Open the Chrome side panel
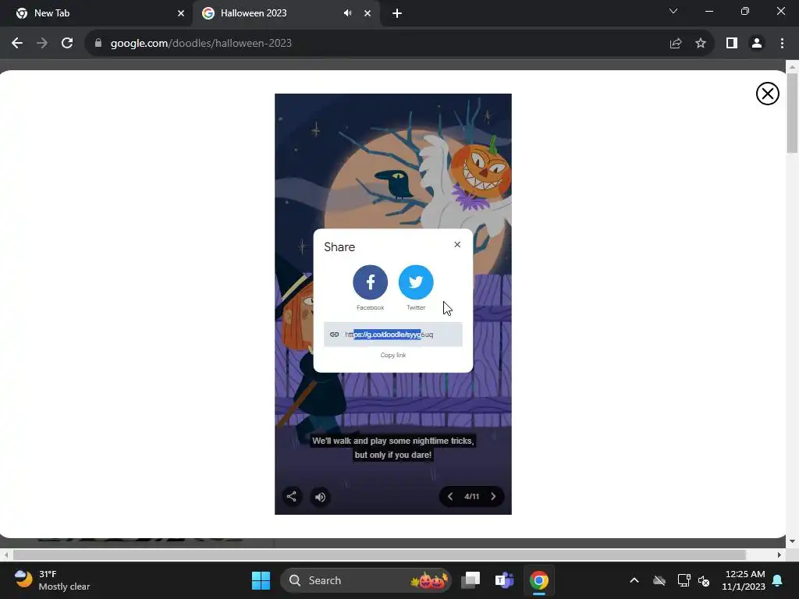Image resolution: width=799 pixels, height=599 pixels. tap(732, 44)
